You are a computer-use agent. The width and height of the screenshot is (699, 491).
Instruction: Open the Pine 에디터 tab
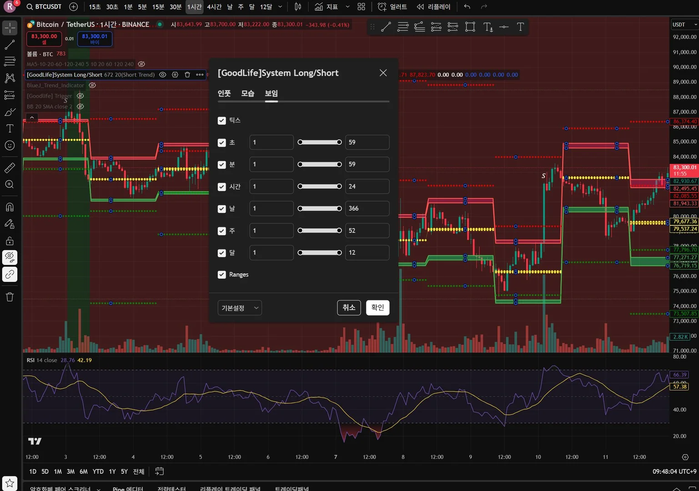tap(128, 488)
